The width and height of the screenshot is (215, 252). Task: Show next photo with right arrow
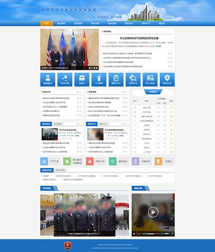click(126, 215)
